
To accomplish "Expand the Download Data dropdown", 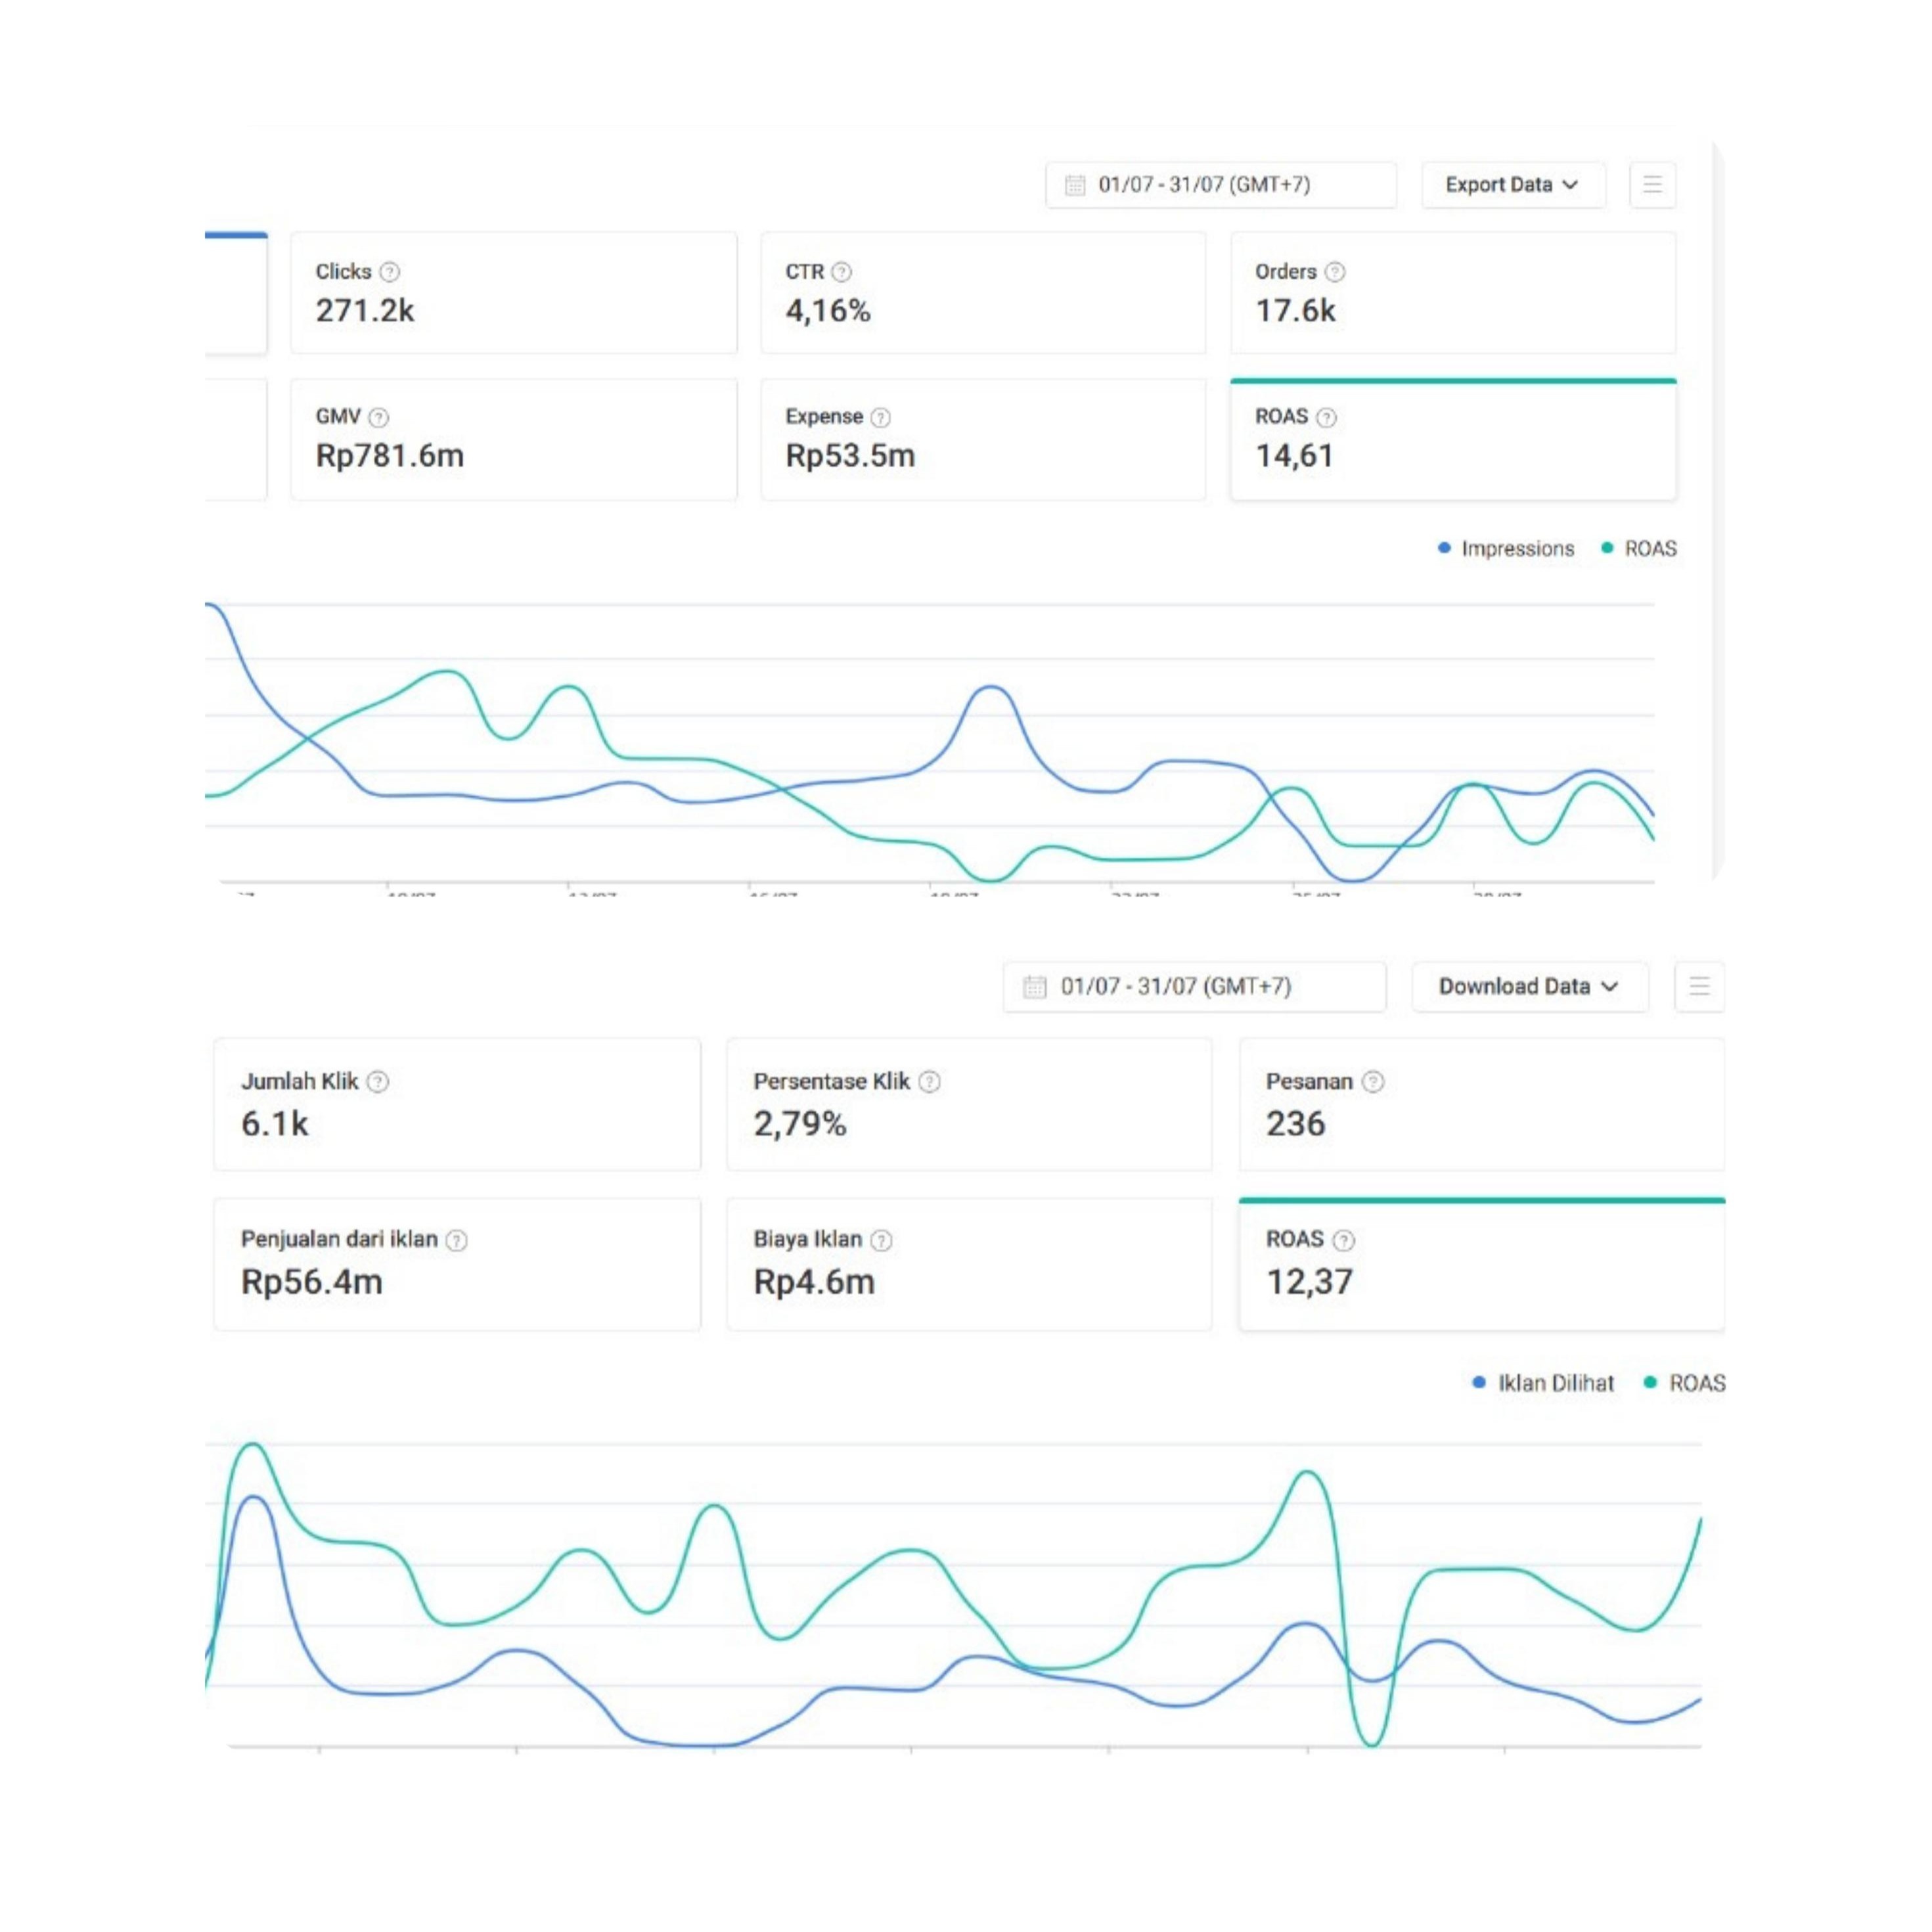I will [1529, 987].
